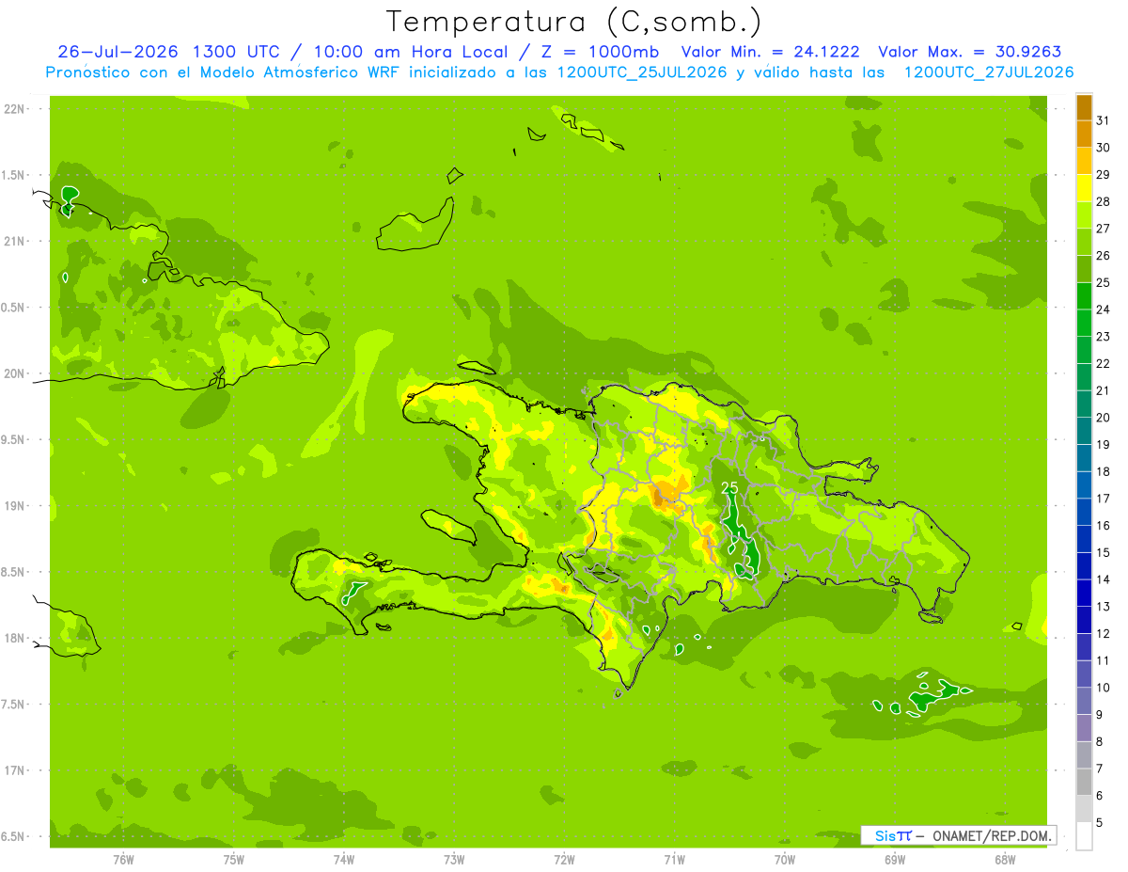Pick the legend swatch between 26 and 27
The width and height of the screenshot is (1128, 872).
1084,243
